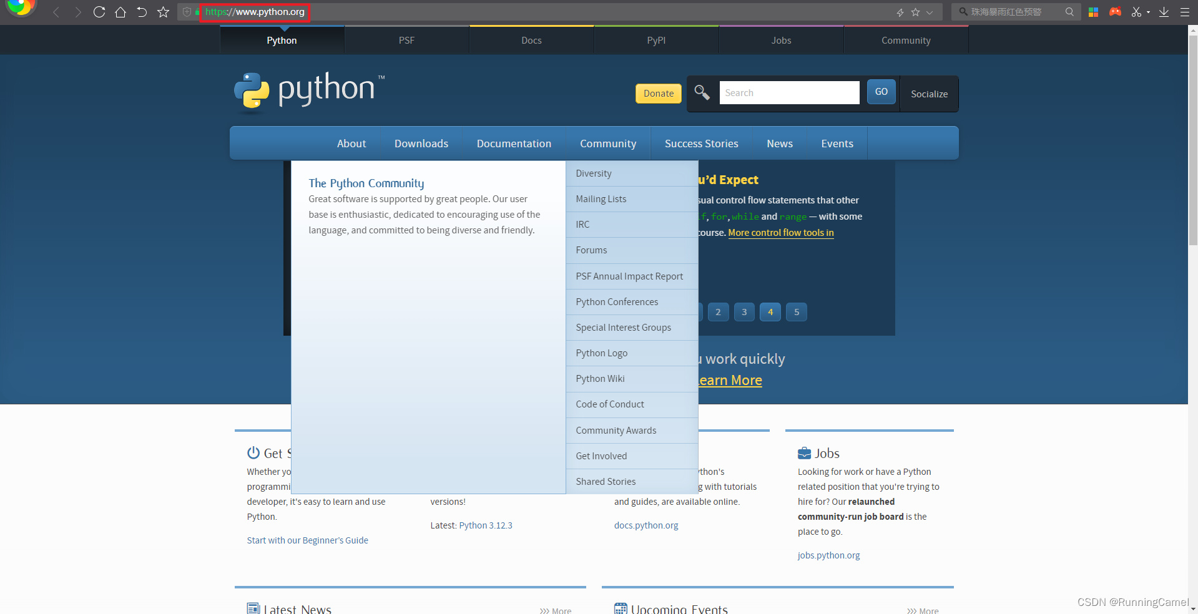
Task: Select the Jobs tab in the top navigation
Action: pos(781,40)
